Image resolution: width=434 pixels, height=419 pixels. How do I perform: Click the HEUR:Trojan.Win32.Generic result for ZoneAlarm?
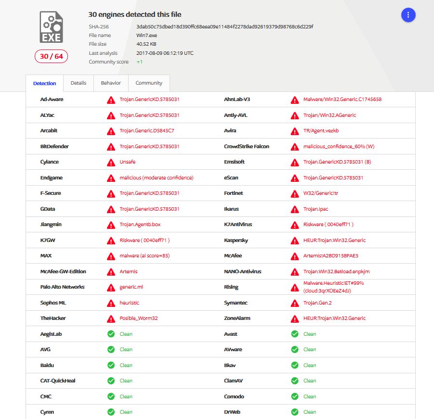[334, 318]
